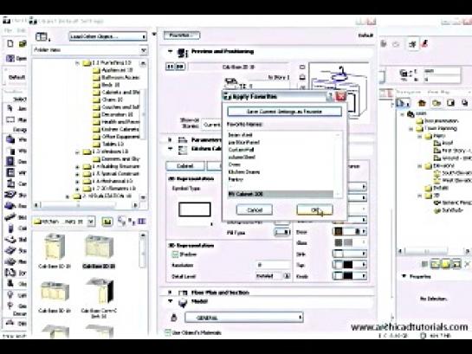
Task: Toggle the Use Object's Materials checkbox
Action: [x=168, y=332]
